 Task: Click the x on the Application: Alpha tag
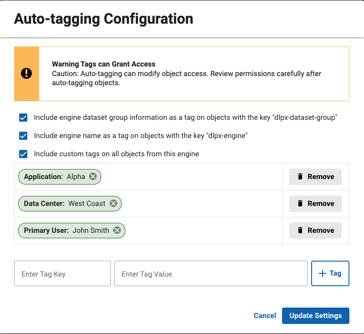[x=93, y=177]
